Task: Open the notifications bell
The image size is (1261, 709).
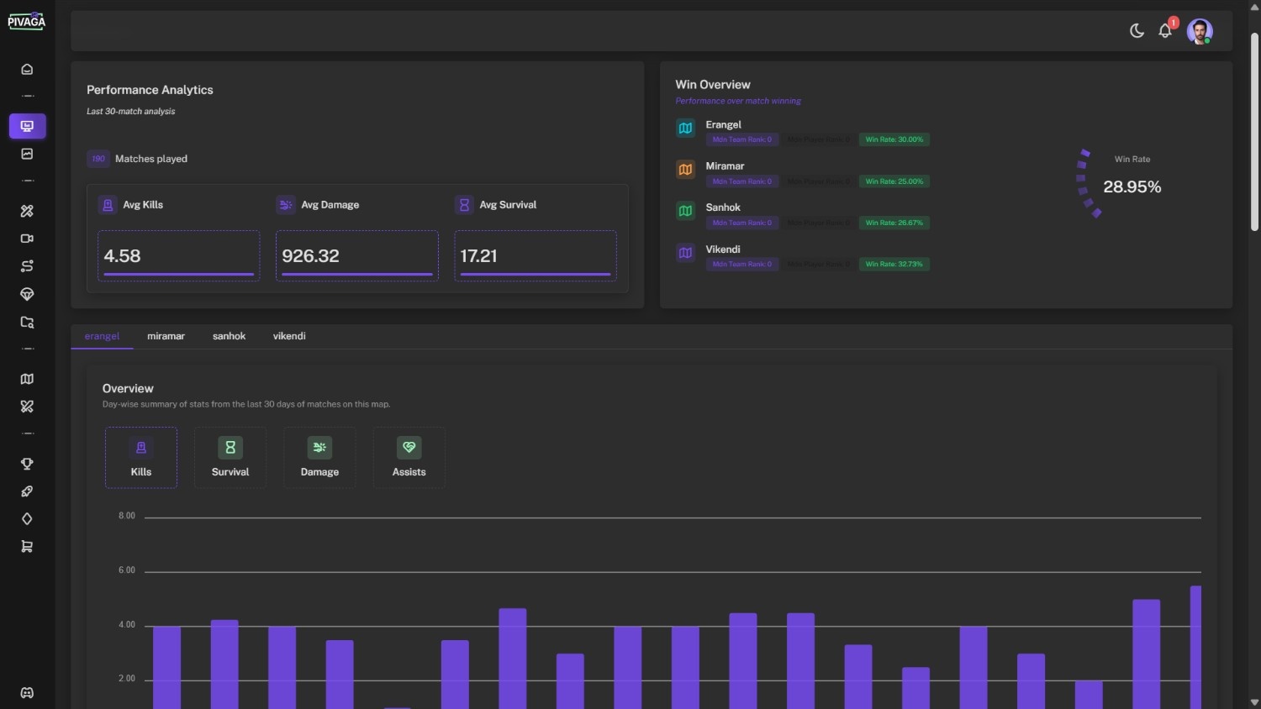Action: click(1165, 31)
